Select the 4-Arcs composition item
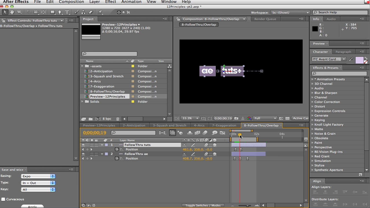The image size is (370, 208). click(x=95, y=81)
